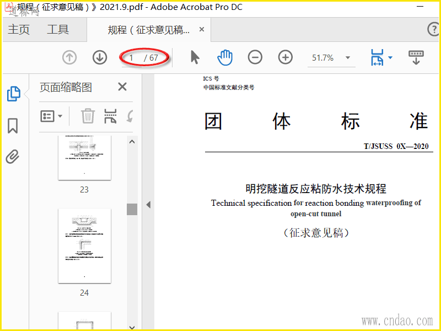
Task: Click the page 24 label under thumbnail
Action: tap(84, 293)
